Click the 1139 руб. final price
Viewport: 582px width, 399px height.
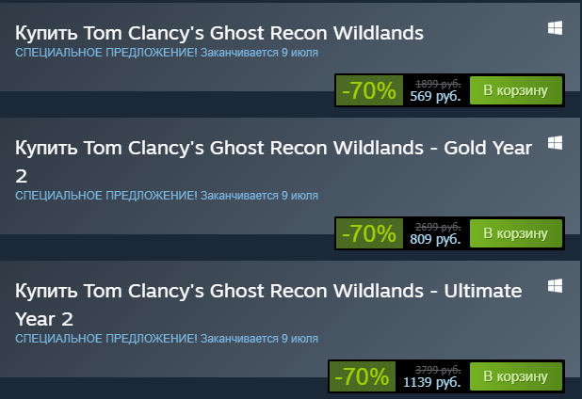pos(431,383)
